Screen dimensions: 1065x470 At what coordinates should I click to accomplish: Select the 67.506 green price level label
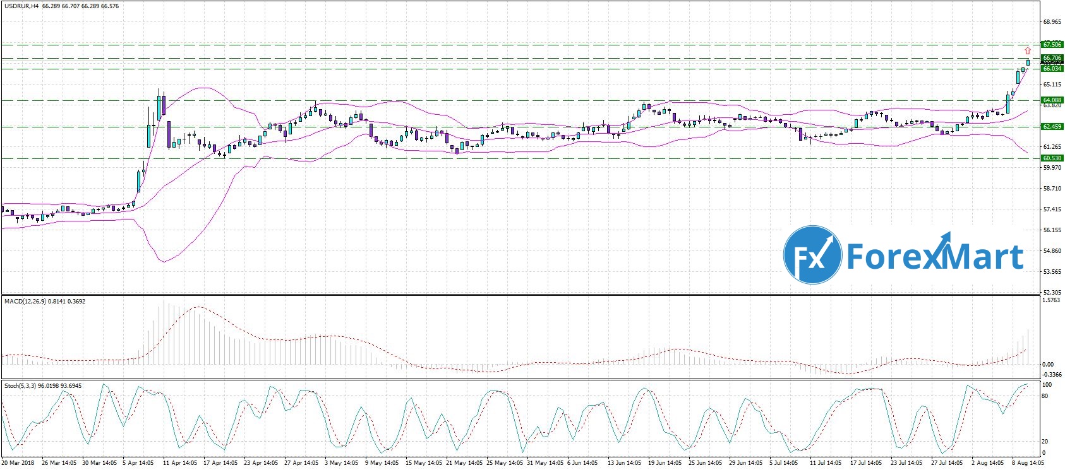click(1052, 45)
